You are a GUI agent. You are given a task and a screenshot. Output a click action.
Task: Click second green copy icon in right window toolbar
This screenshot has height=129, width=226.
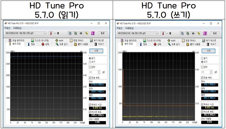(188, 33)
